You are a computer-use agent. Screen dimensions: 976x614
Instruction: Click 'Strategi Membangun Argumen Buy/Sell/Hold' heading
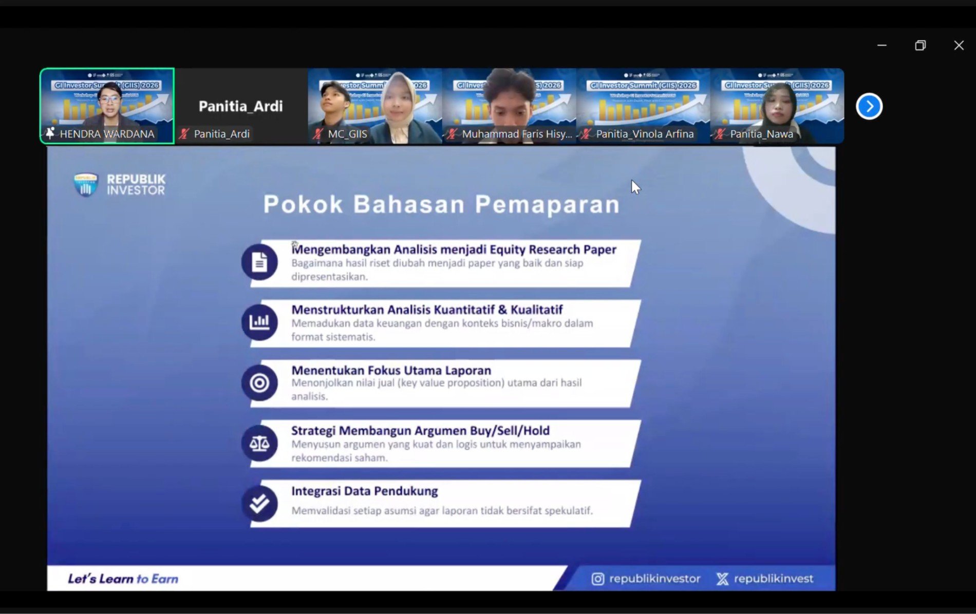pyautogui.click(x=420, y=430)
